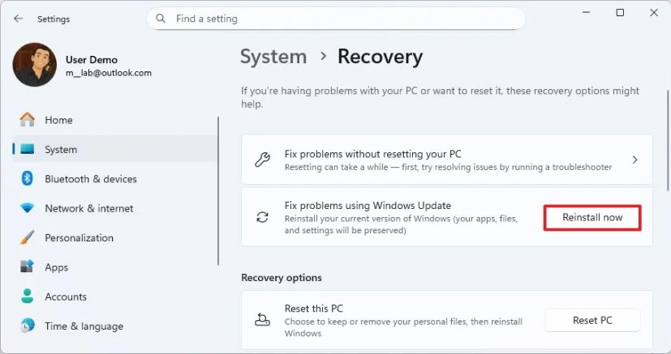This screenshot has width=671, height=354.
Task: Open Time & language settings
Action: coord(114,326)
